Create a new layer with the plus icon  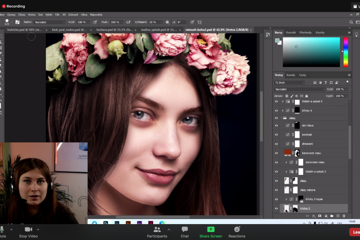[x=338, y=216]
